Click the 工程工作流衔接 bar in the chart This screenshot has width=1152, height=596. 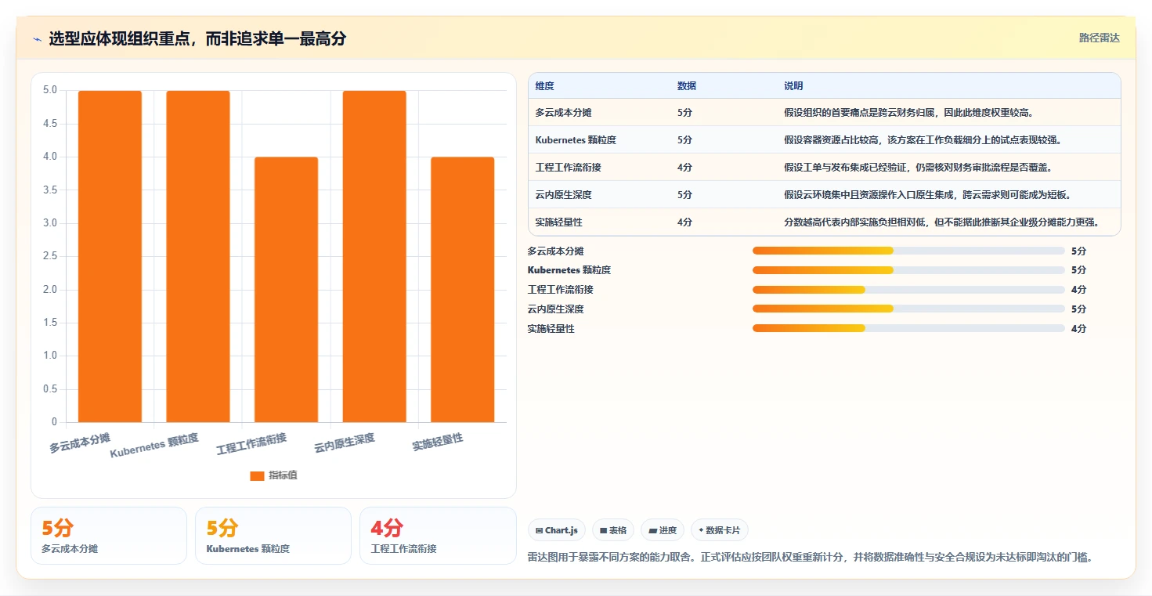[286, 290]
